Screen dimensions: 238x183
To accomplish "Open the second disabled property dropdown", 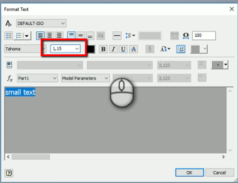I will point(119,65).
